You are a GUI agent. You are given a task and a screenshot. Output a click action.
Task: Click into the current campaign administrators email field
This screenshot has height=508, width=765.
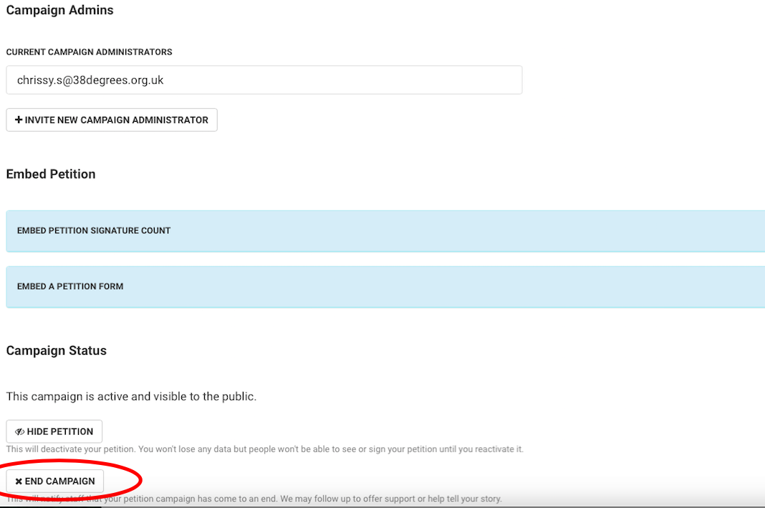pyautogui.click(x=264, y=80)
